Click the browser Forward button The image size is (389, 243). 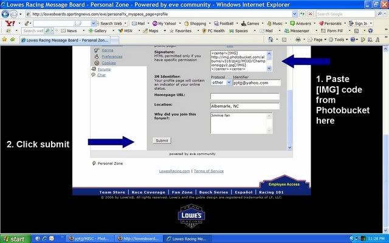14,14
